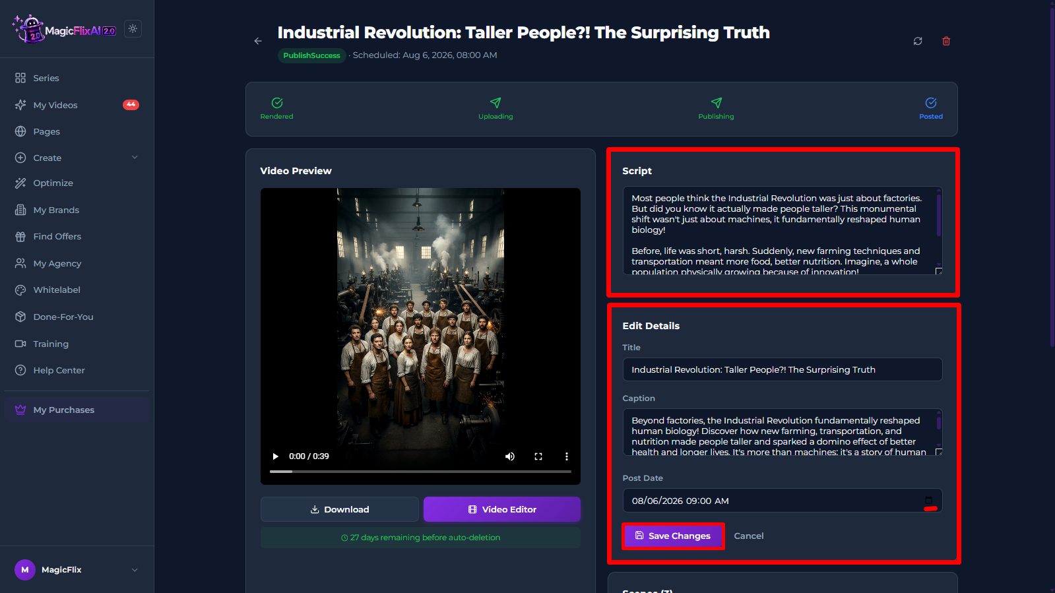The width and height of the screenshot is (1055, 593).
Task: Click the Script text area scrollbar
Action: coord(938,214)
